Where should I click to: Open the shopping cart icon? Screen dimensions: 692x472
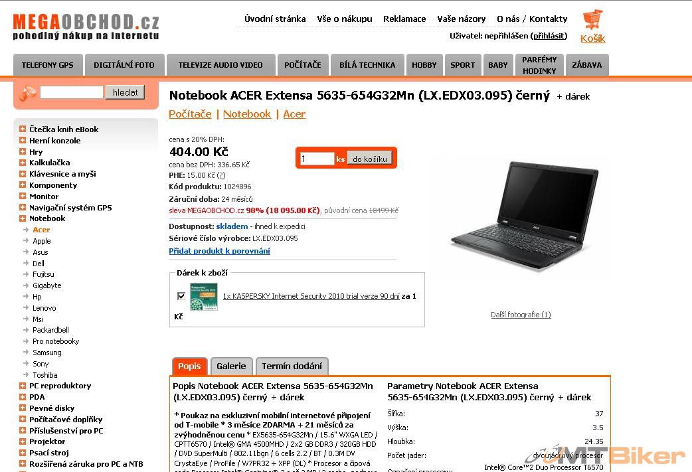pos(592,20)
